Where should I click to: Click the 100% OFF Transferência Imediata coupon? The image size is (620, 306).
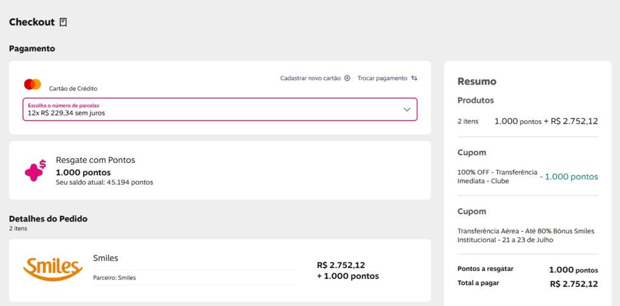click(x=496, y=177)
